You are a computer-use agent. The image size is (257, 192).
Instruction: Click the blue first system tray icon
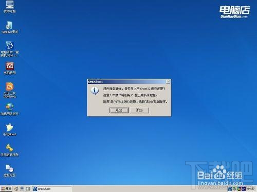coord(230,189)
